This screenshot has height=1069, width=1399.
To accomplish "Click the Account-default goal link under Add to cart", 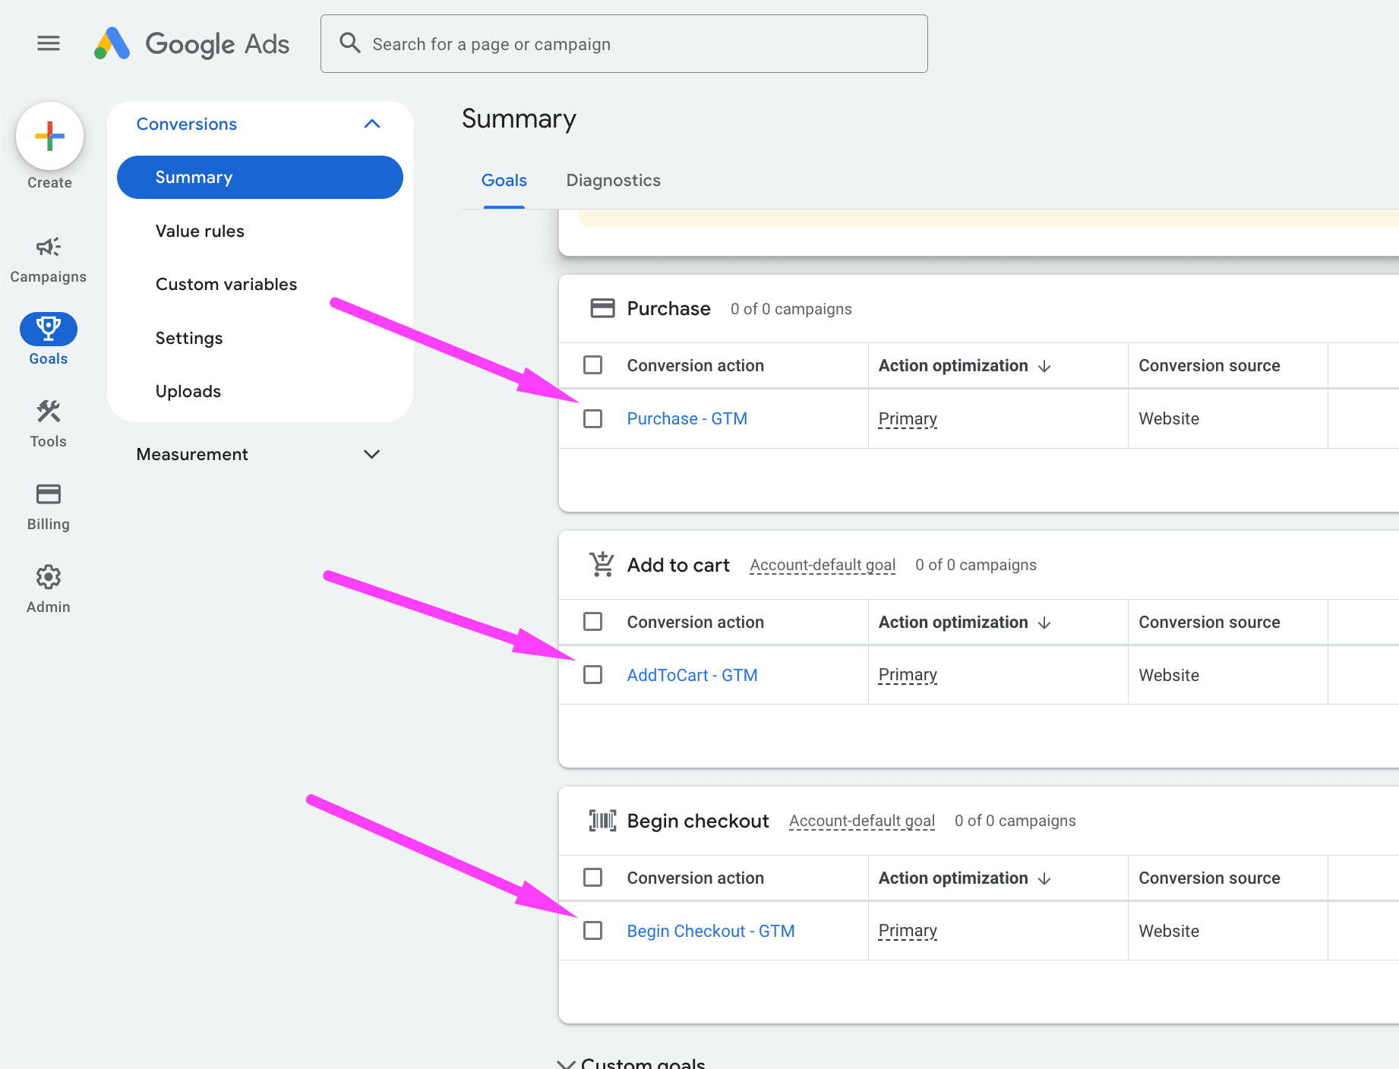I will click(822, 565).
